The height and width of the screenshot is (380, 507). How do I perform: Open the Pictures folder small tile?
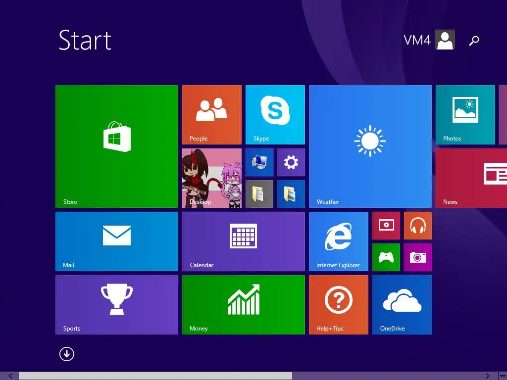click(x=291, y=194)
